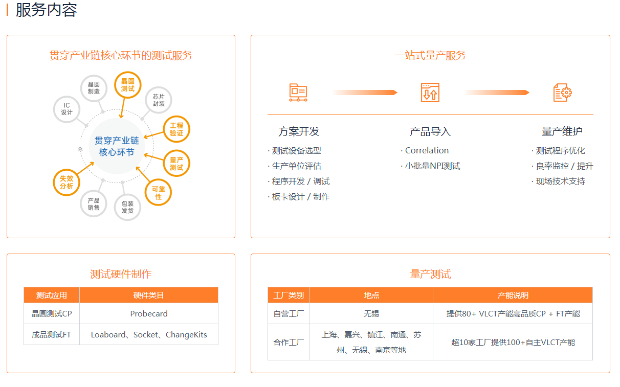Screen dimensions: 620x387
Task: Click the 贯穿产业链核心环节 center circle
Action: [x=117, y=146]
